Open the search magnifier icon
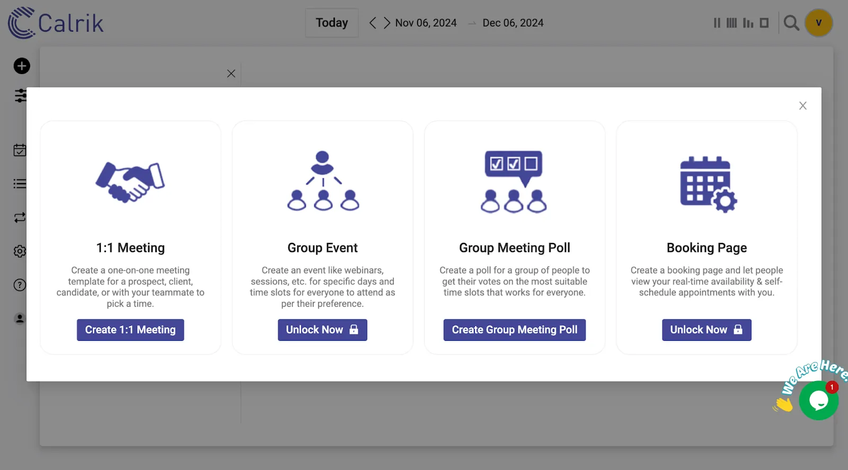Viewport: 848px width, 470px height. (x=791, y=23)
